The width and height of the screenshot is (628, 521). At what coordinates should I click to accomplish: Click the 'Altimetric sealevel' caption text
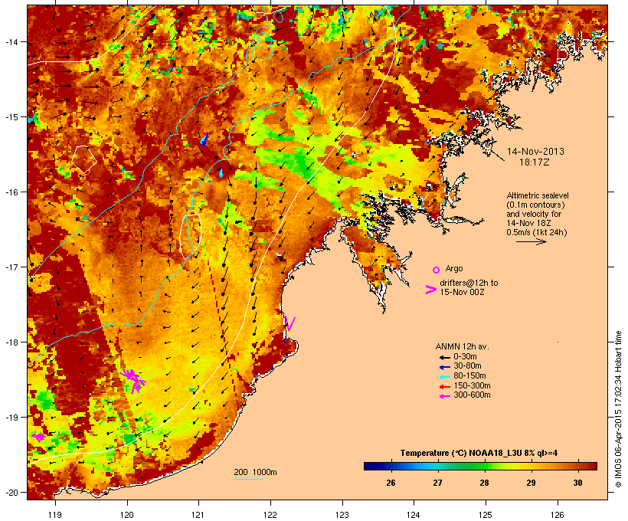538,195
